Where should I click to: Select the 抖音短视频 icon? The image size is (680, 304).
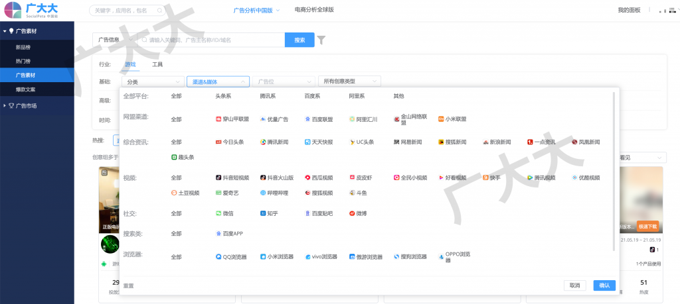click(x=218, y=177)
